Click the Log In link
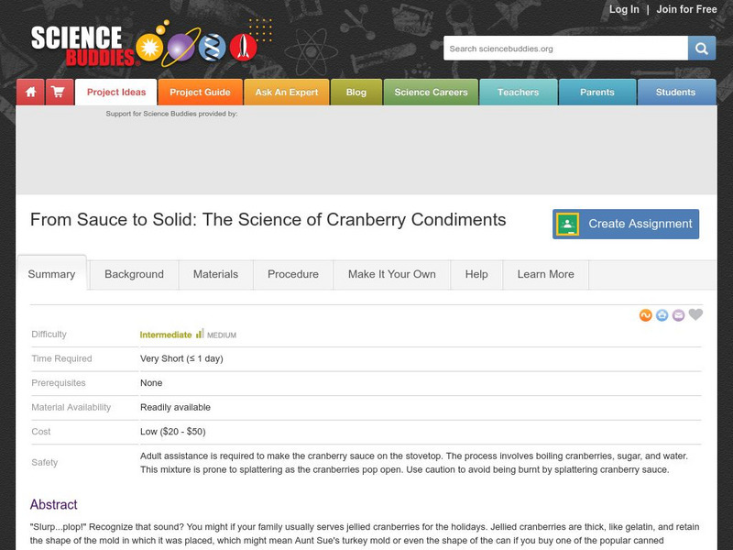733x550 pixels. 624,10
